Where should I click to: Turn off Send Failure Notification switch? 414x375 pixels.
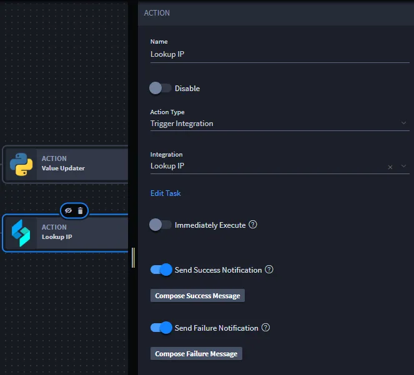click(x=161, y=328)
